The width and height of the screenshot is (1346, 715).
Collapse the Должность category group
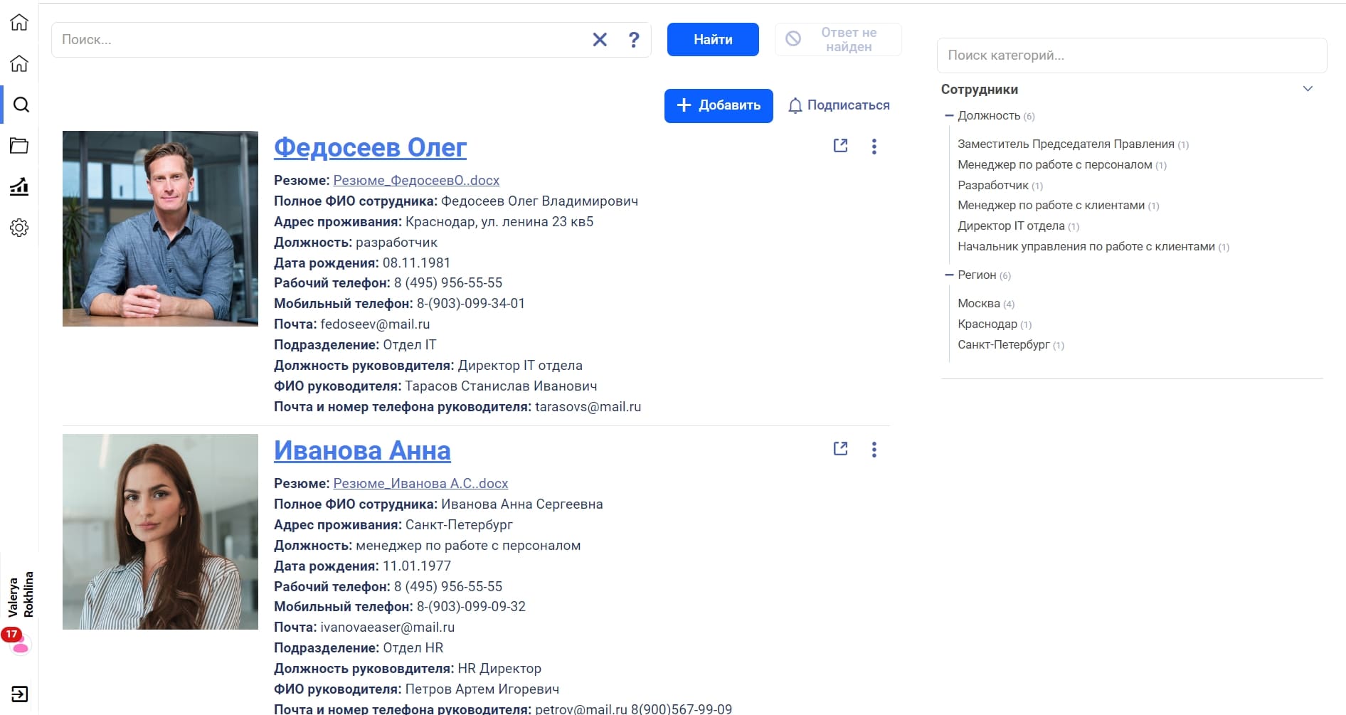tap(948, 115)
